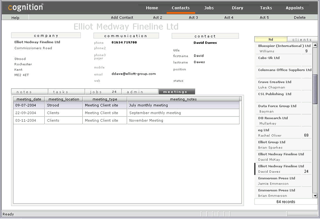Click the Delete toolbar button
The height and width of the screenshot is (219, 320).
[x=299, y=17]
